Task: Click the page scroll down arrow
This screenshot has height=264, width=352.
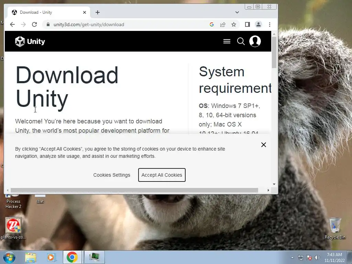Action: (274, 184)
